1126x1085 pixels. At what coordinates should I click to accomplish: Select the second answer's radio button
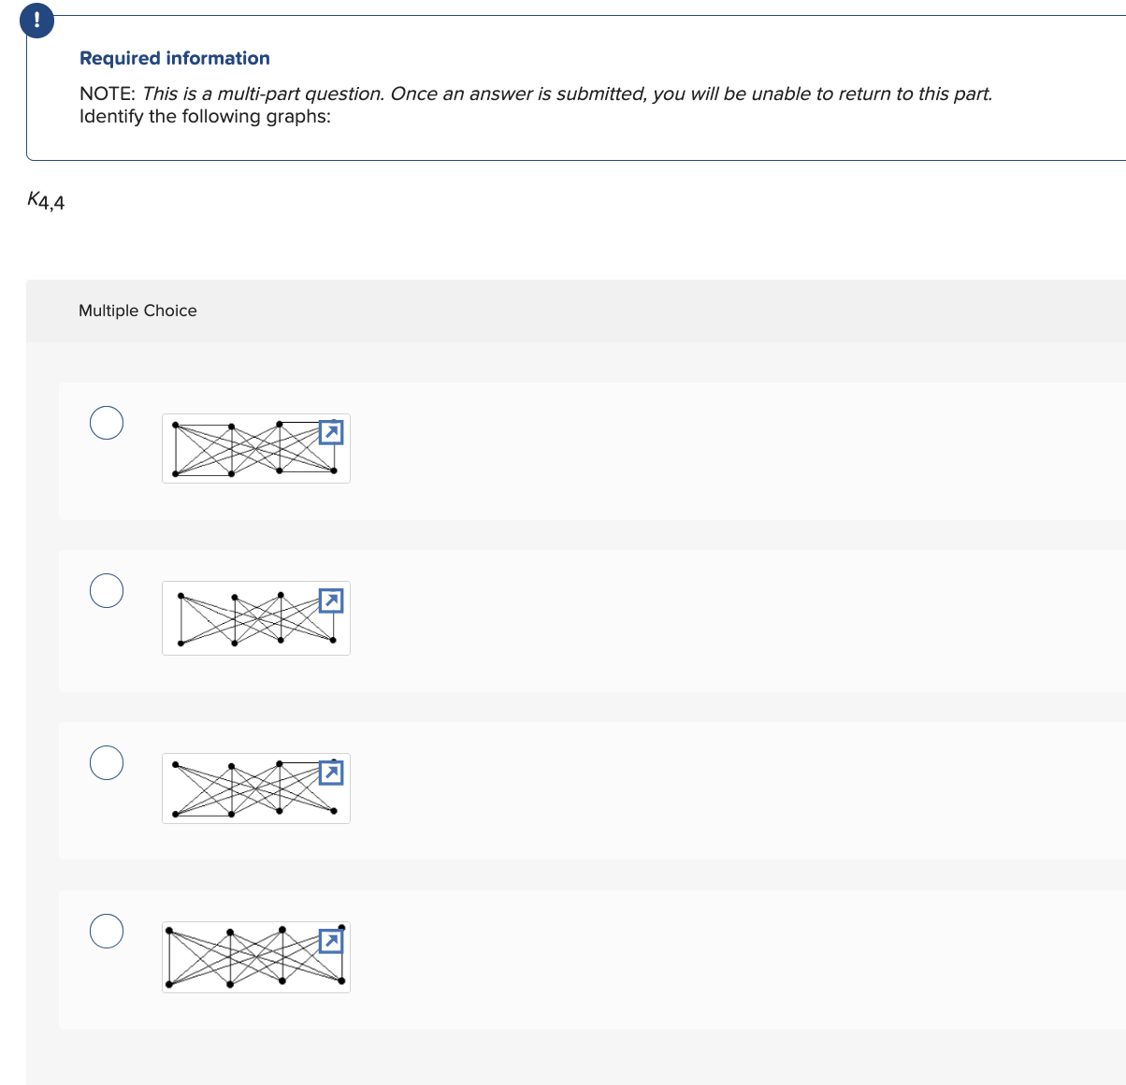click(x=107, y=590)
